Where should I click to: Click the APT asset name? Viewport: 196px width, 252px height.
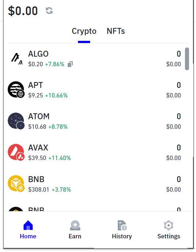[x=36, y=85]
